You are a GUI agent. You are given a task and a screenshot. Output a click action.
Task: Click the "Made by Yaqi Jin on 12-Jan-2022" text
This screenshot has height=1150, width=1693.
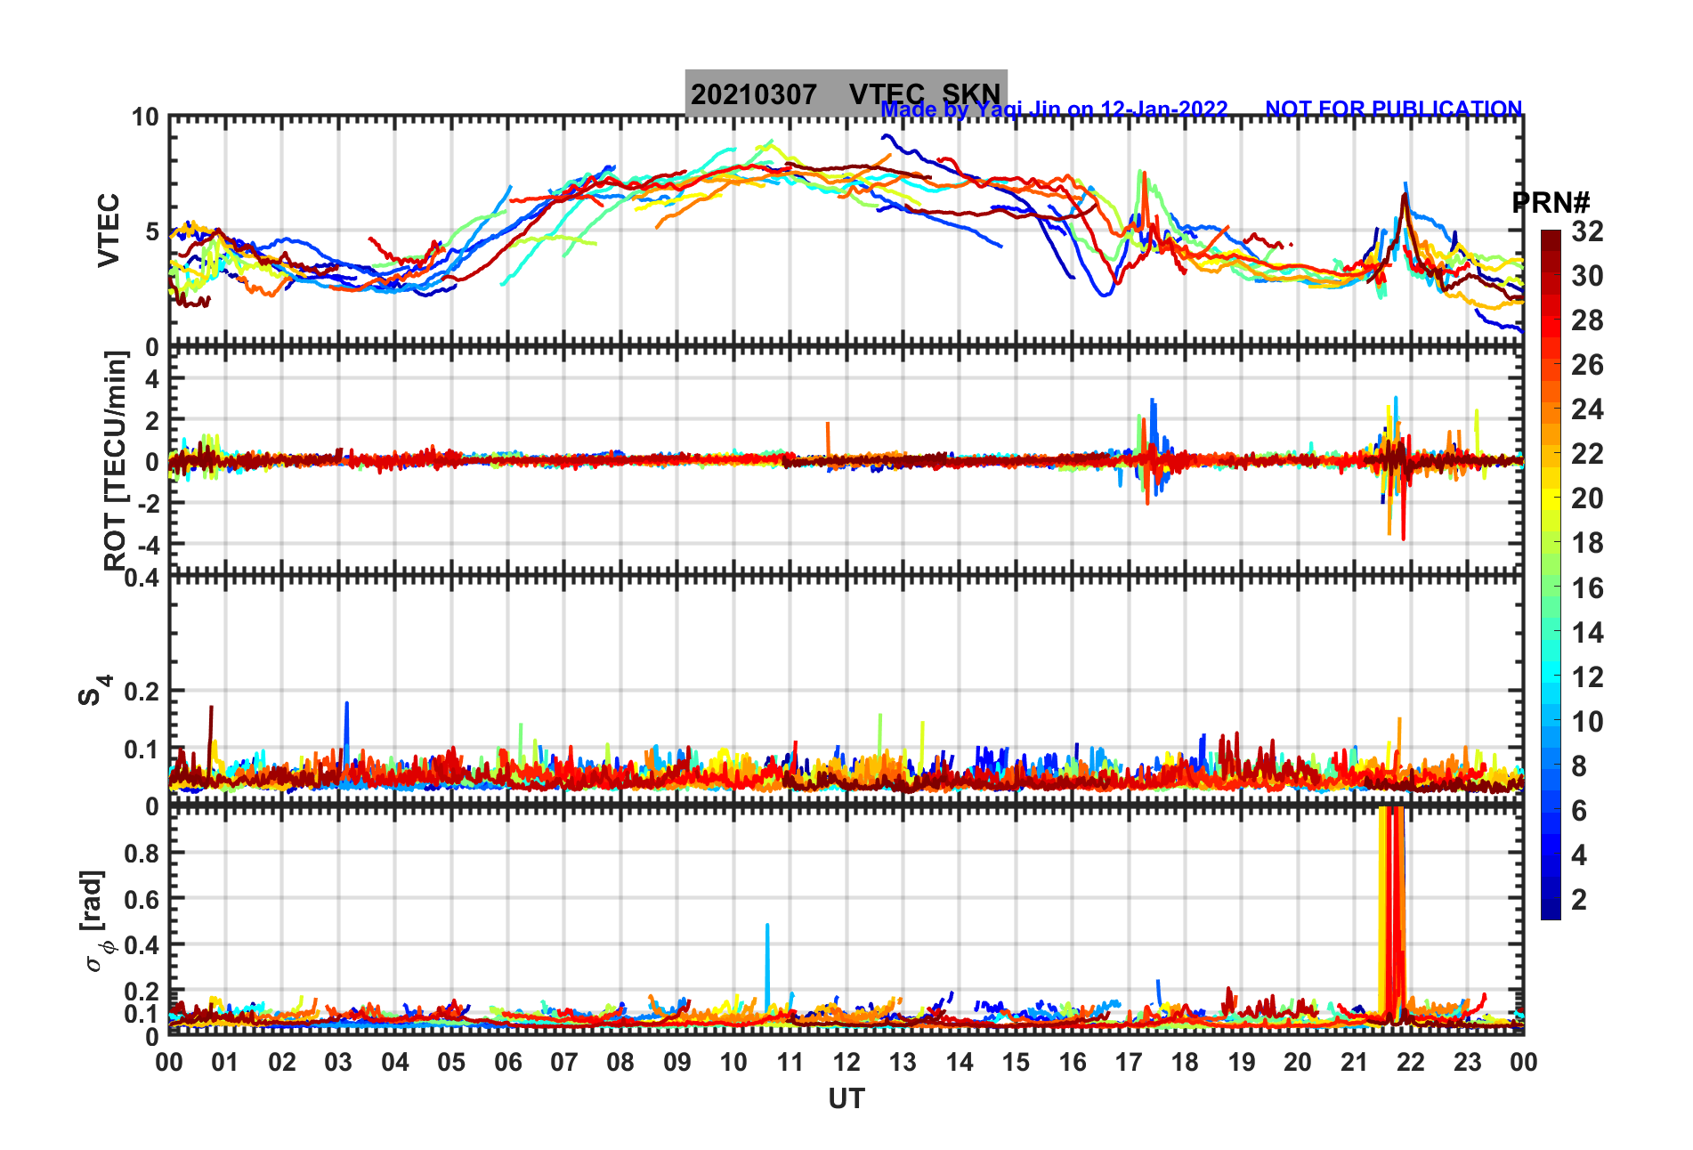[1054, 109]
